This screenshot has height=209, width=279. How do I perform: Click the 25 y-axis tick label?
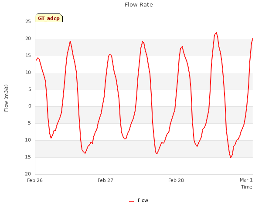28,21
